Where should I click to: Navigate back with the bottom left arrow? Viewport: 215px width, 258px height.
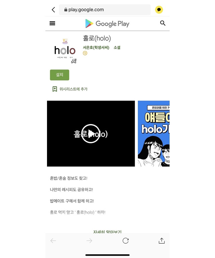coord(53,241)
